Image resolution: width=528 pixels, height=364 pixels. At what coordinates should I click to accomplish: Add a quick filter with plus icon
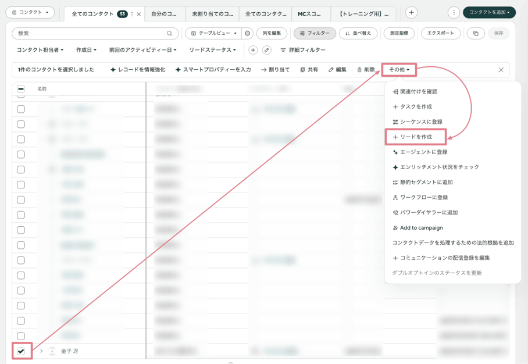pyautogui.click(x=253, y=50)
